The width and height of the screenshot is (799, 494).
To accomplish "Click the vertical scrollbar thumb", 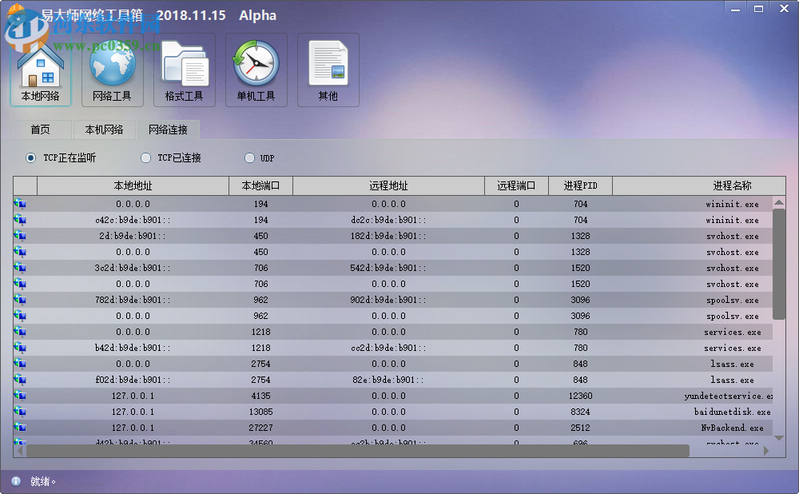I will [x=778, y=264].
